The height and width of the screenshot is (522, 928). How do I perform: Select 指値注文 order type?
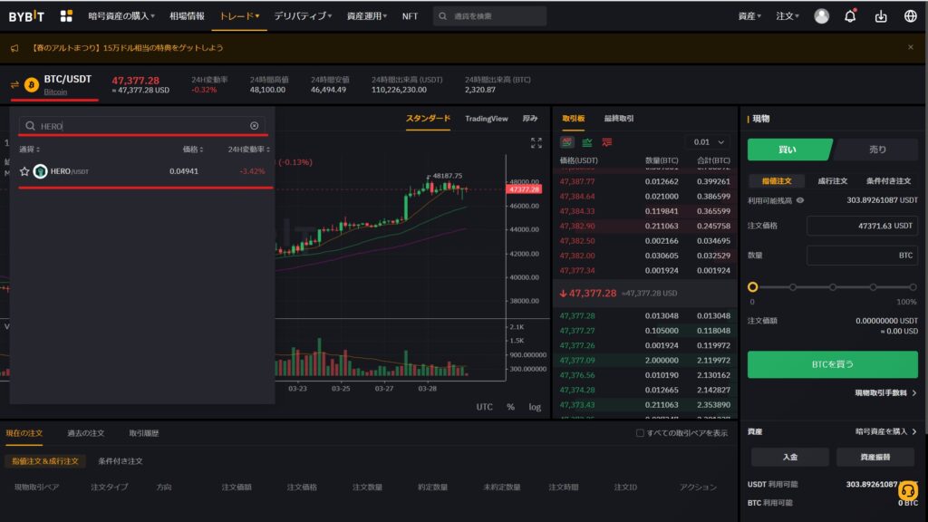[777, 180]
